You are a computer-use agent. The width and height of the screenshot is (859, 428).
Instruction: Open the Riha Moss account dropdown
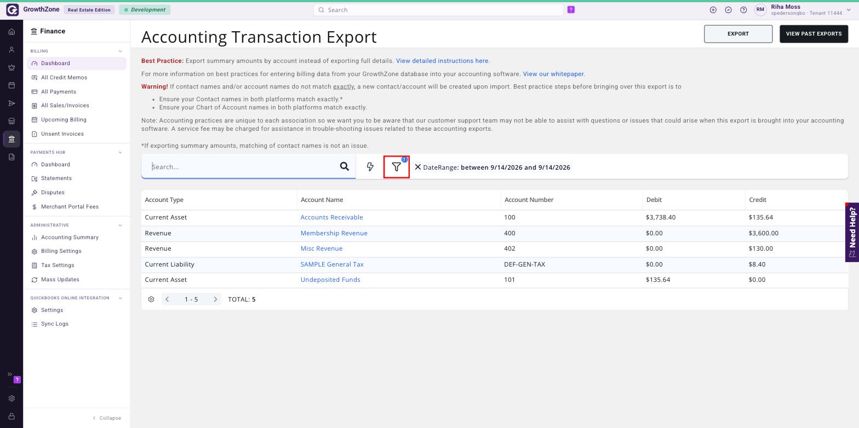804,10
